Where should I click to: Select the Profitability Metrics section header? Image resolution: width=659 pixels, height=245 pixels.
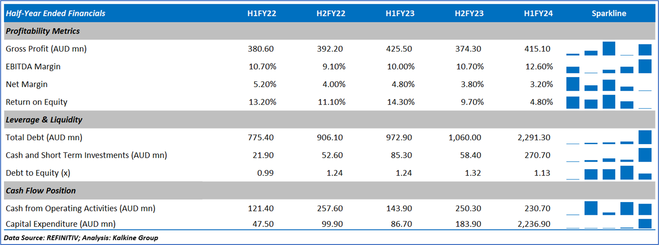point(43,31)
